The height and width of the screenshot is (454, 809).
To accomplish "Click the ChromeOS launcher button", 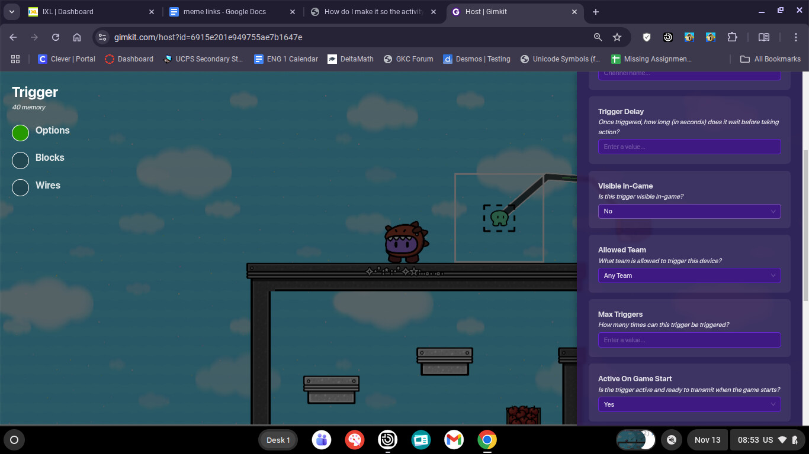I will point(14,440).
